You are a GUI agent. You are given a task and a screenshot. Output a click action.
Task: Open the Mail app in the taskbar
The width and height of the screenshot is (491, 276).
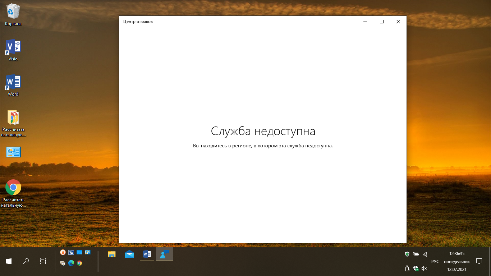coord(129,254)
